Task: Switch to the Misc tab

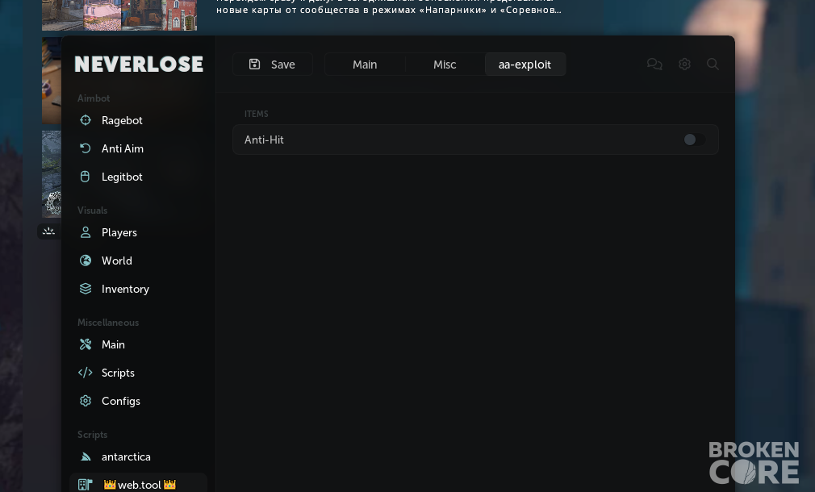Action: point(445,65)
